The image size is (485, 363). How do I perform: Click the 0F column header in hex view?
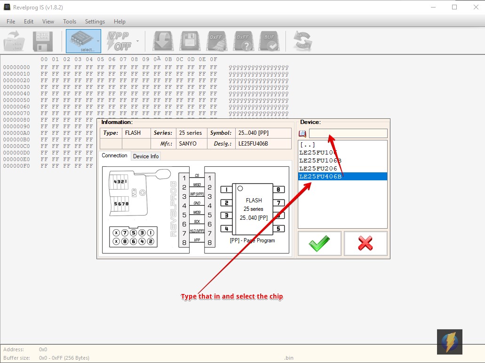pyautogui.click(x=214, y=59)
